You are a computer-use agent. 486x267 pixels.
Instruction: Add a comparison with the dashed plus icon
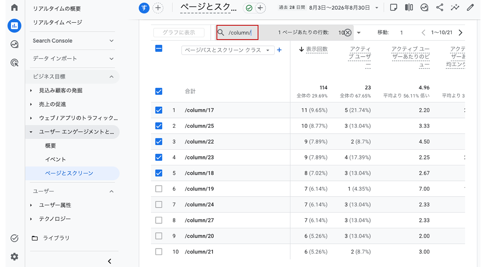pos(158,8)
